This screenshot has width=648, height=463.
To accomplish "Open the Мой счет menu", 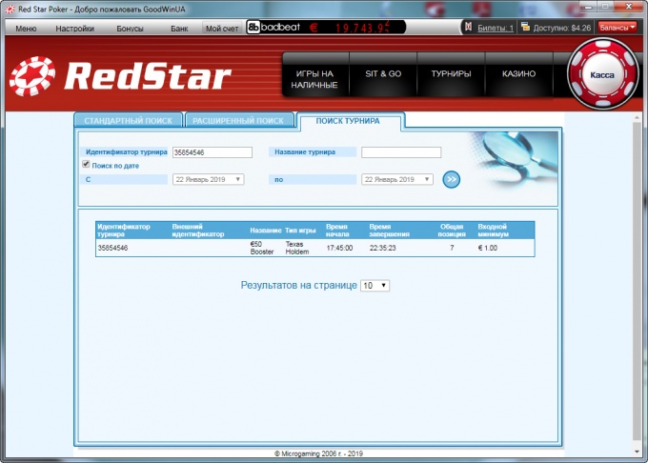I will click(x=222, y=28).
